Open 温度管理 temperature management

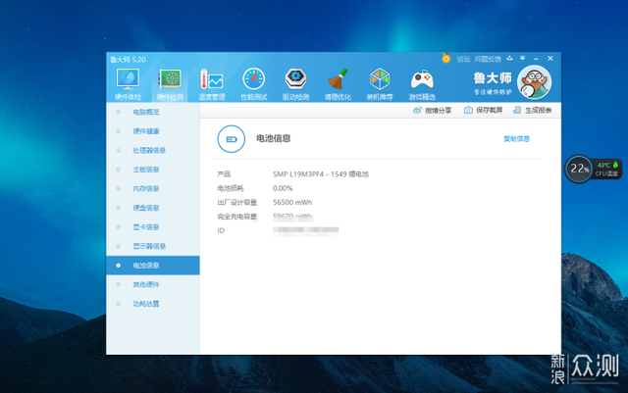[x=212, y=84]
